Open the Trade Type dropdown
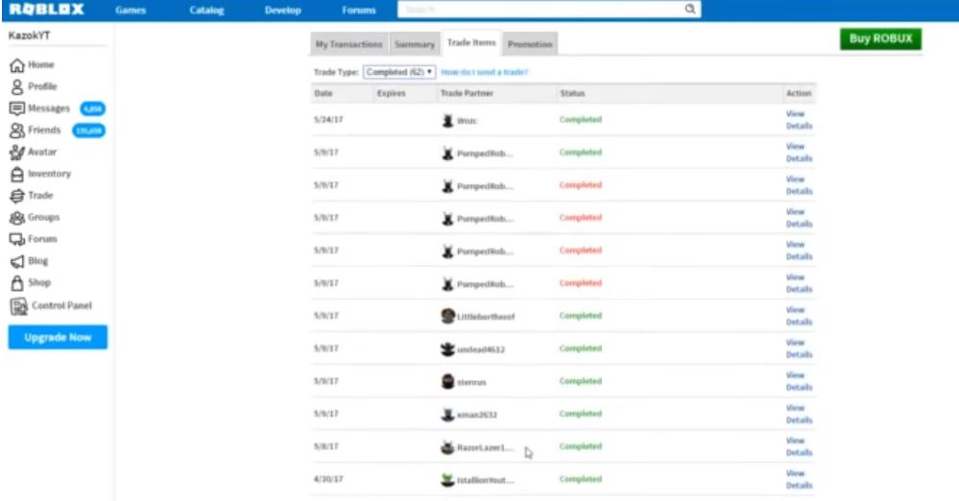The height and width of the screenshot is (501, 959). (399, 72)
